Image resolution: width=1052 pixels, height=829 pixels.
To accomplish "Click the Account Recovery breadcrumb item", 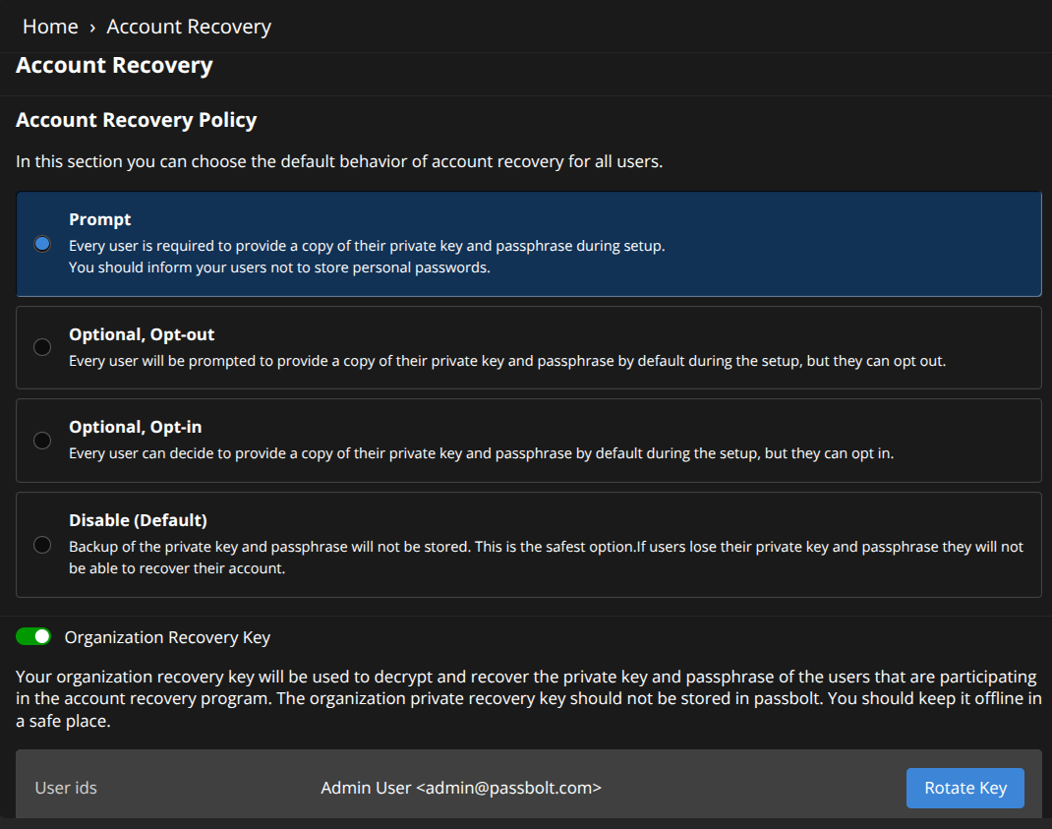I will [189, 27].
